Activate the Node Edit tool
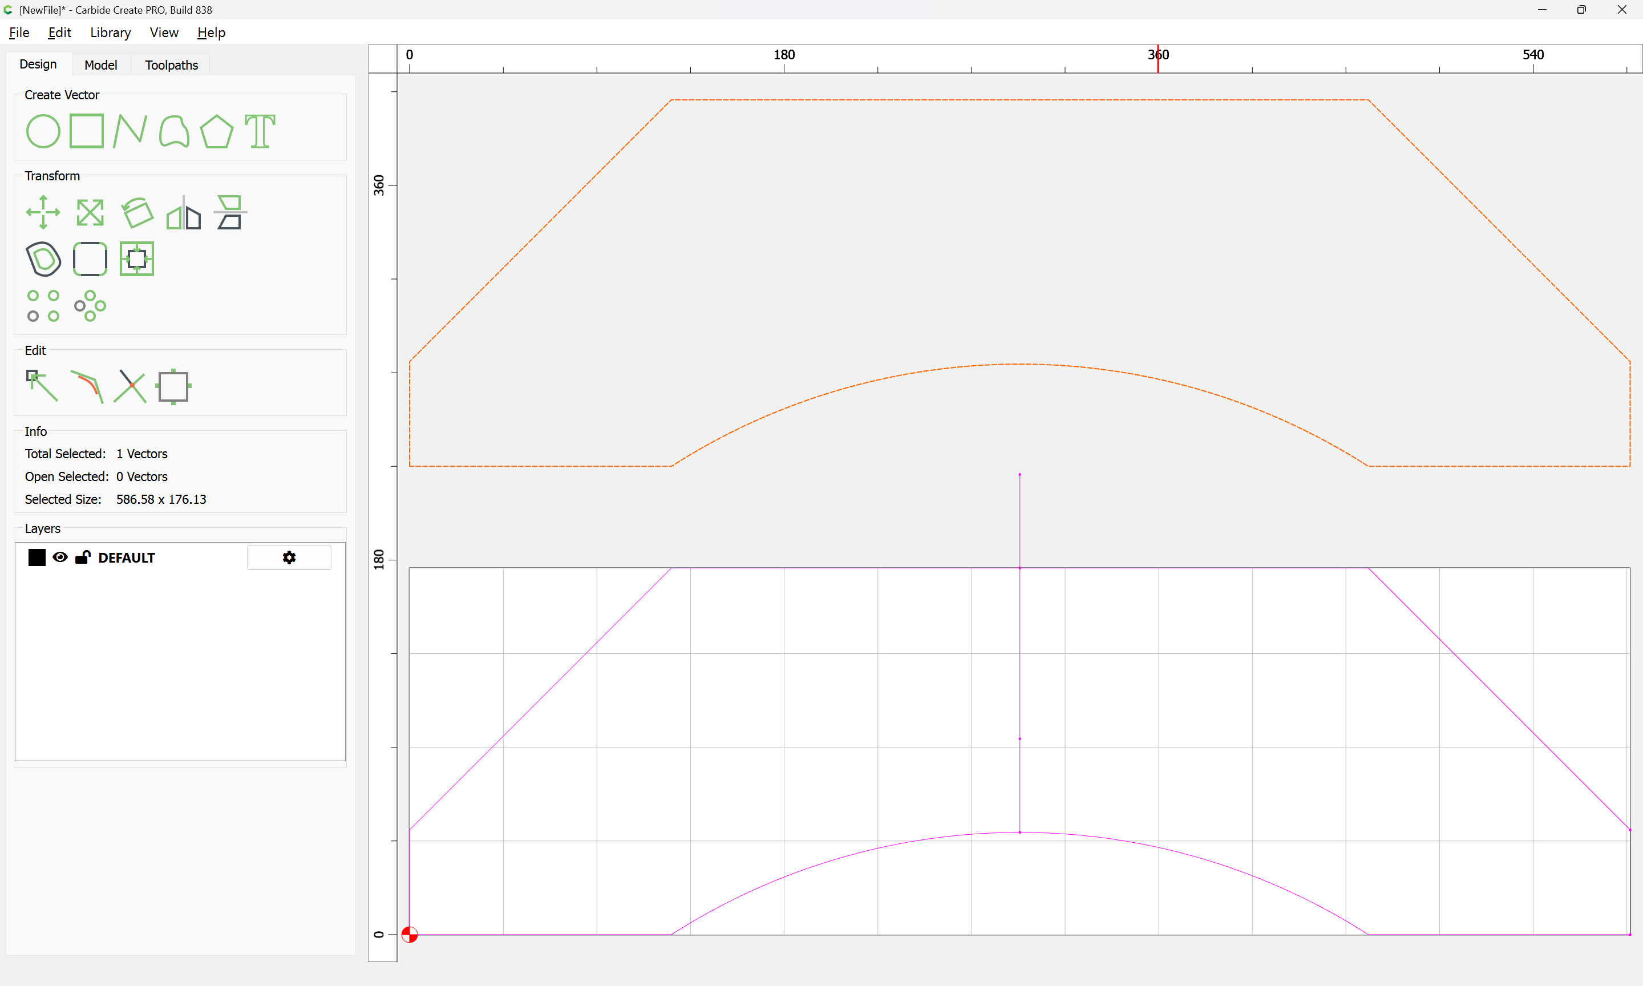This screenshot has height=986, width=1643. click(42, 386)
